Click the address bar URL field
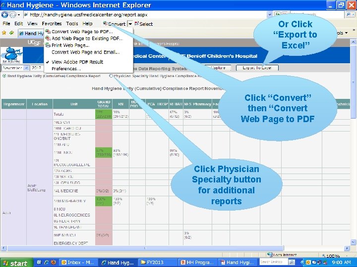The height and width of the screenshot is (267, 357). (x=146, y=15)
